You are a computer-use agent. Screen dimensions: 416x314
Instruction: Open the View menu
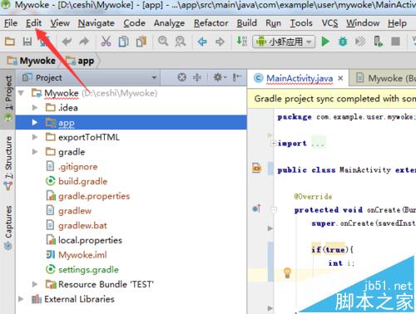coord(60,23)
